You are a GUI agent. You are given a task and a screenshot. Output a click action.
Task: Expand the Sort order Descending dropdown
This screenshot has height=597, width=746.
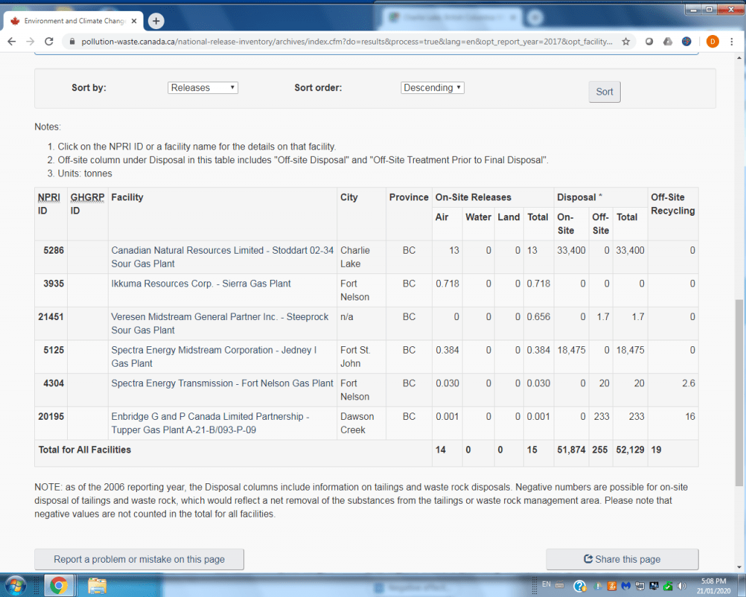[x=432, y=87]
